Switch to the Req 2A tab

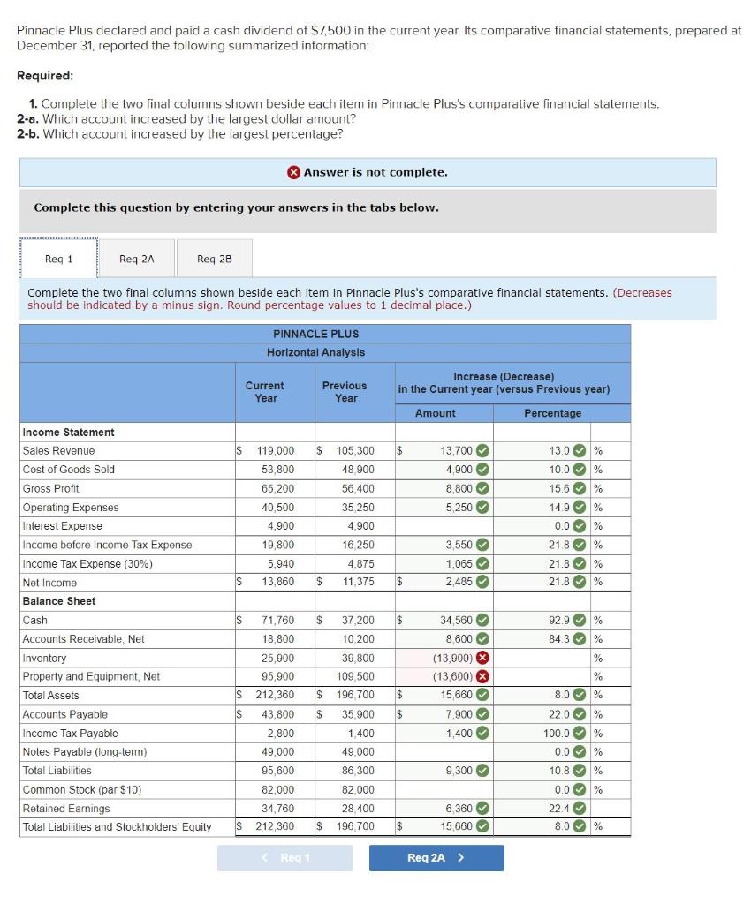click(137, 258)
